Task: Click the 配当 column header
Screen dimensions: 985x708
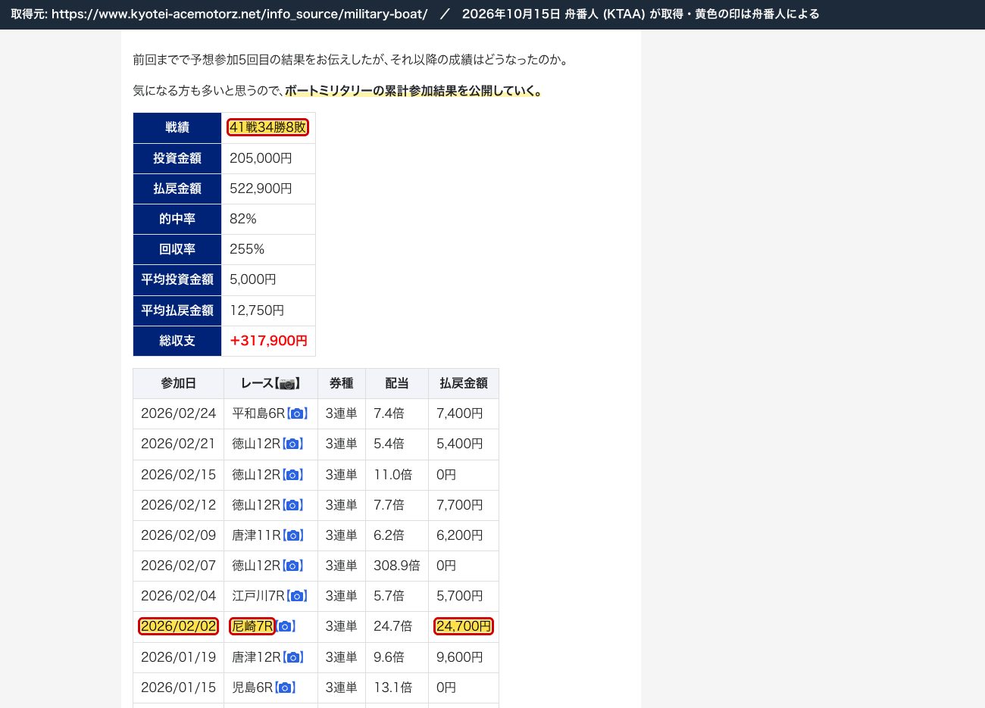Action: pyautogui.click(x=397, y=384)
